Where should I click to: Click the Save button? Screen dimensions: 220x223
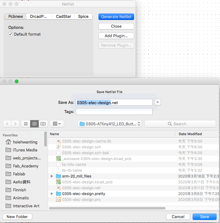(x=204, y=217)
